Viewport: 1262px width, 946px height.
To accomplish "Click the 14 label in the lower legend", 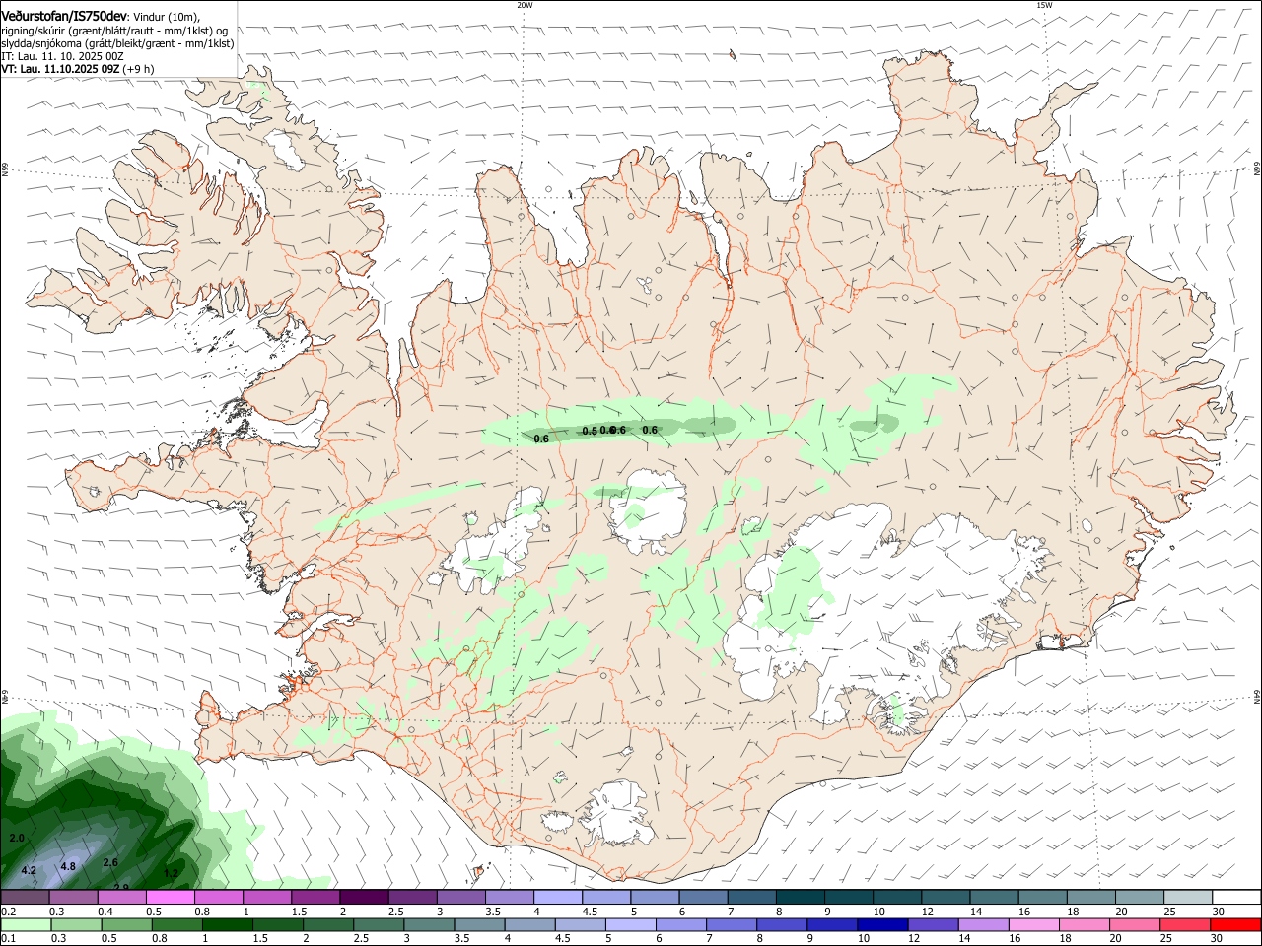I will [x=964, y=938].
